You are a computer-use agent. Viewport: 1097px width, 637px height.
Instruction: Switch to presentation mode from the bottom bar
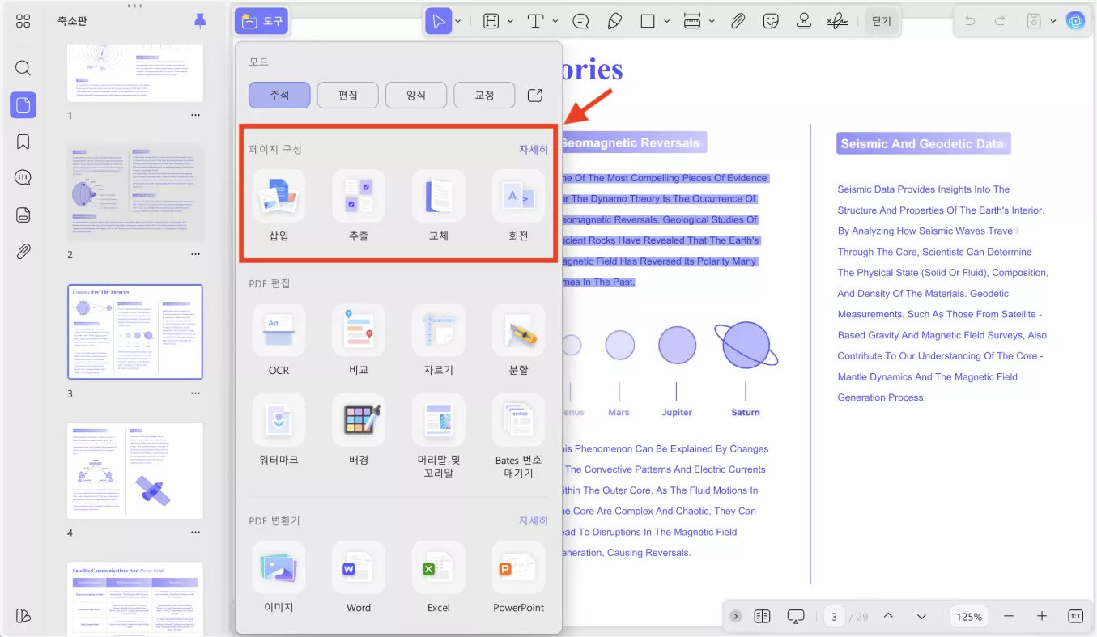(x=796, y=616)
